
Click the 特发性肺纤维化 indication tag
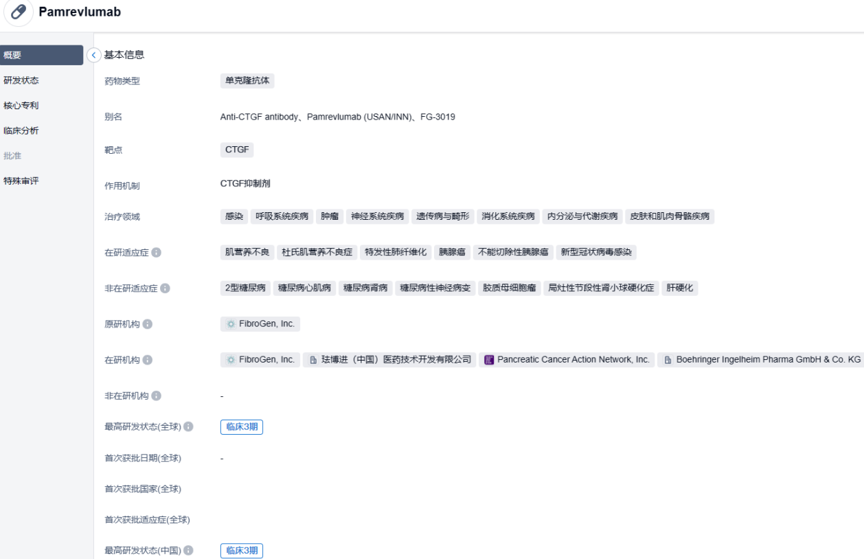(x=396, y=252)
